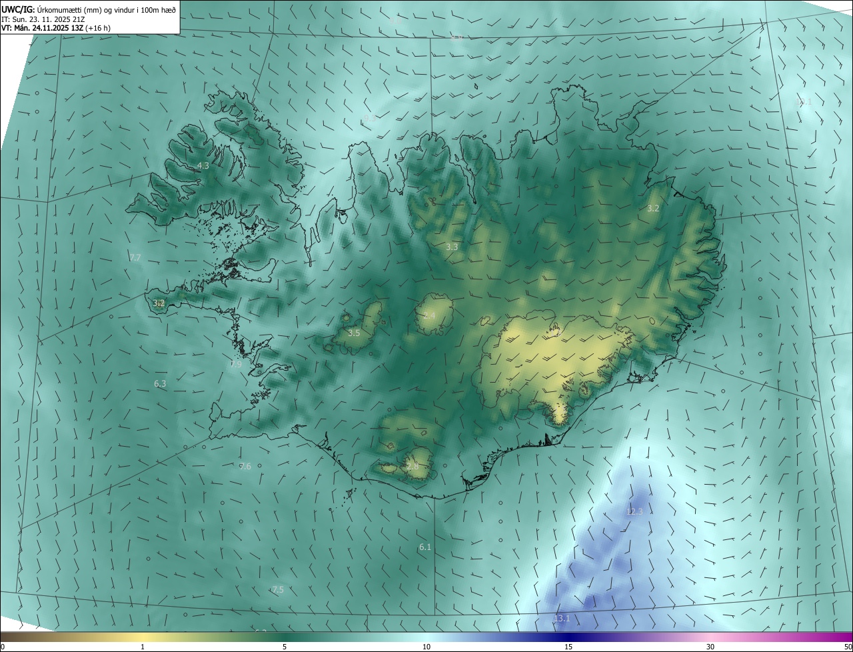The width and height of the screenshot is (853, 652).
Task: Click the '0' tick on the color scale
Action: coord(3,647)
